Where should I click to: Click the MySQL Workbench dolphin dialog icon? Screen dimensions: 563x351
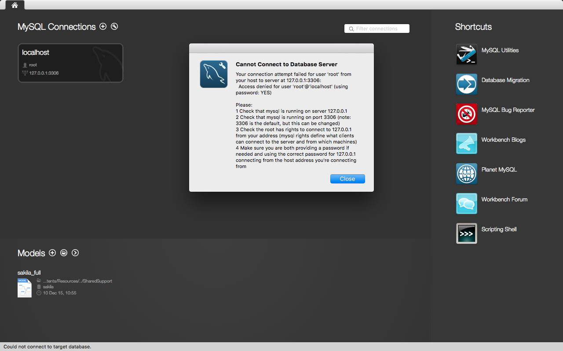(x=214, y=74)
